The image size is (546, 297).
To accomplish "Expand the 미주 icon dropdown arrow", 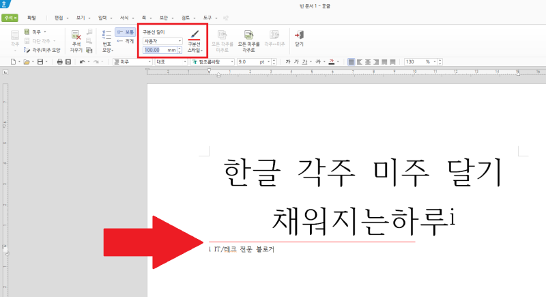I will point(45,32).
